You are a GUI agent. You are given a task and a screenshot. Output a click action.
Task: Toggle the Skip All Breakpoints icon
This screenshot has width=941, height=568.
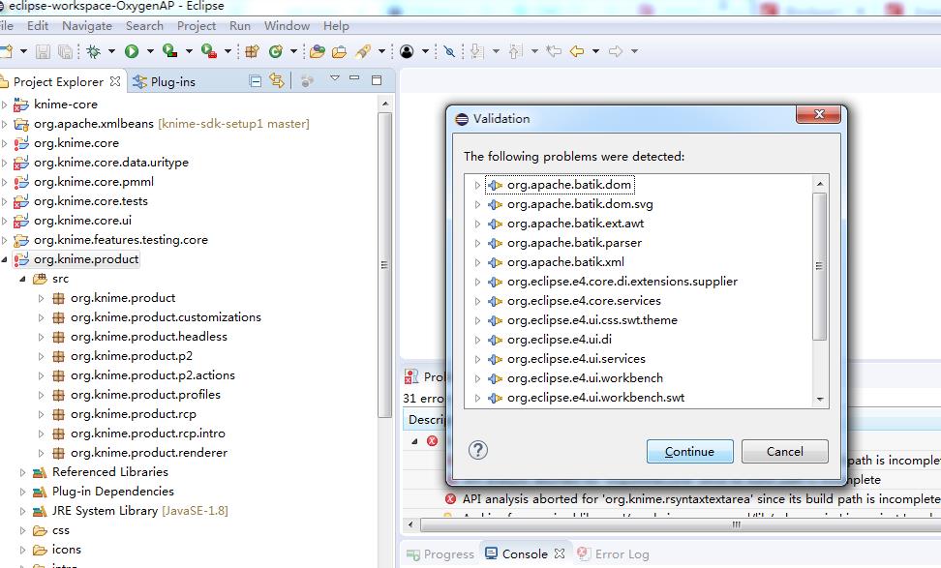coord(449,51)
